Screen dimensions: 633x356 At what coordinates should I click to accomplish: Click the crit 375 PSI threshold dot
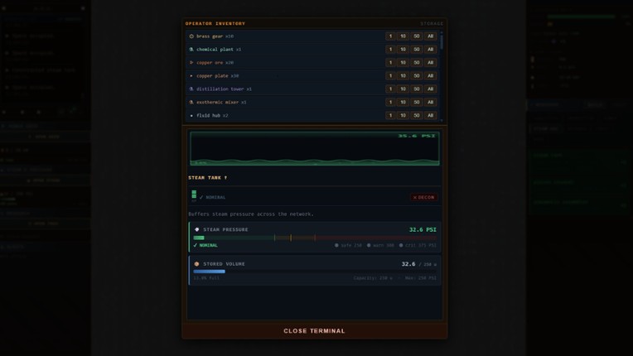[x=401, y=245]
